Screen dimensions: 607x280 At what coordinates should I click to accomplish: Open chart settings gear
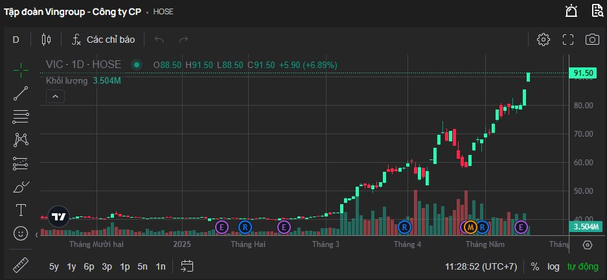[x=544, y=40]
